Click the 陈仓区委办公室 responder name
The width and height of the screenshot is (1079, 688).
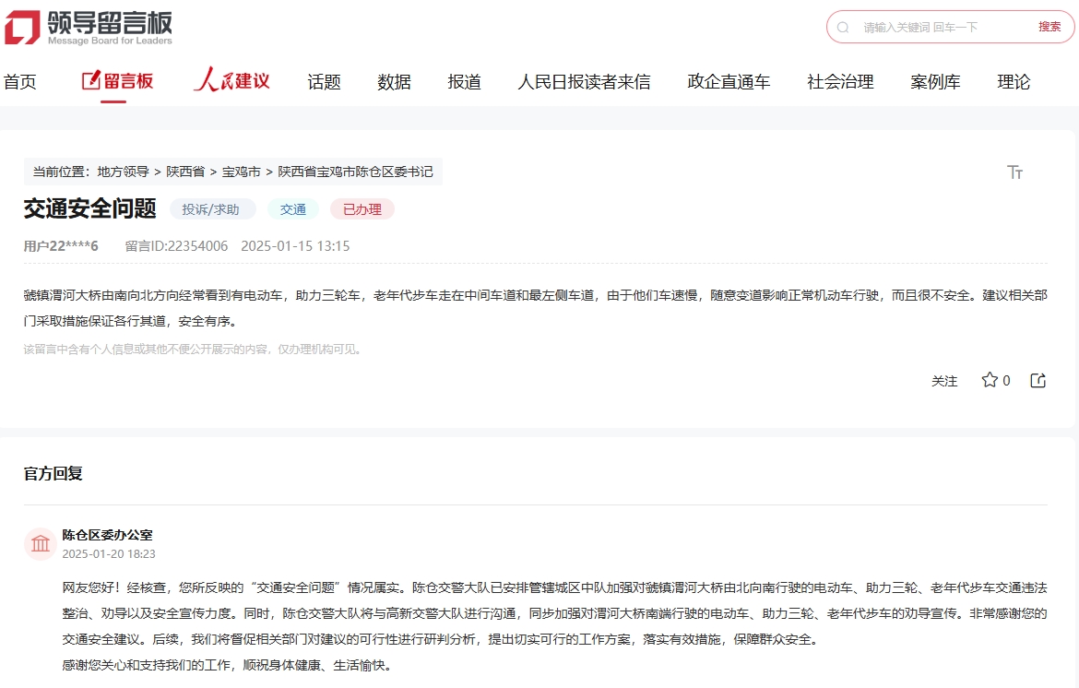click(107, 535)
